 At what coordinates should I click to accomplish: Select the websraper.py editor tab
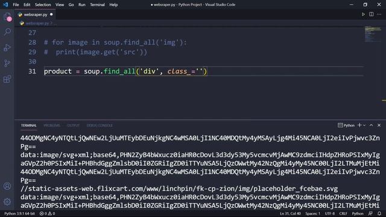(35, 14)
